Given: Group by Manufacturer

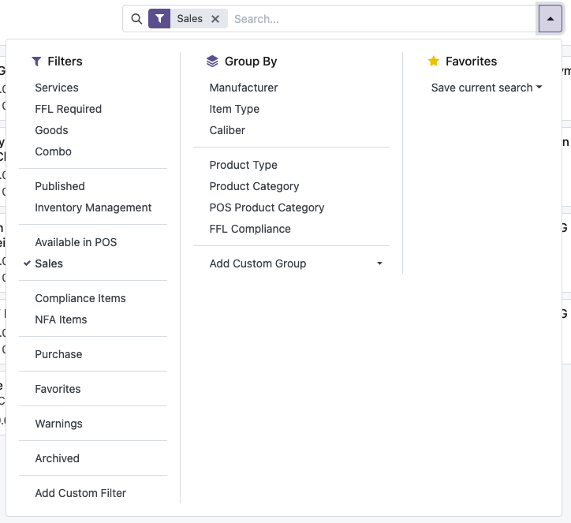Looking at the screenshot, I should pyautogui.click(x=244, y=88).
